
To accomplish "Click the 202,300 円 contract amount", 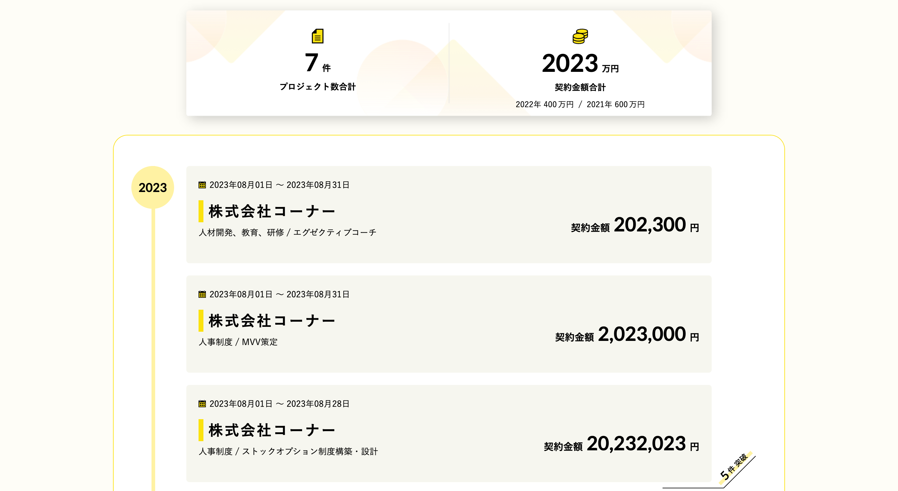I will click(x=650, y=225).
